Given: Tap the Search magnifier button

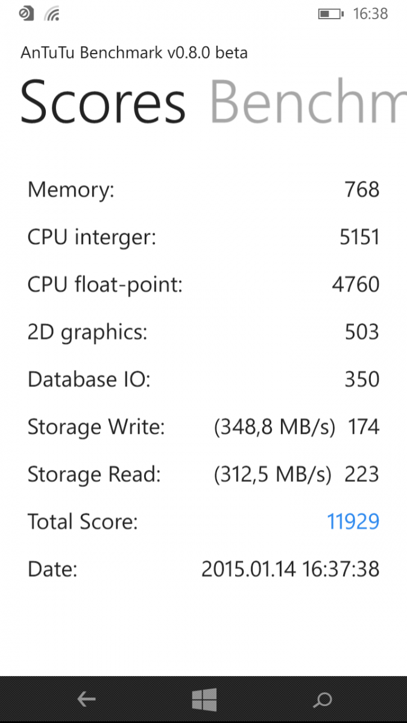Looking at the screenshot, I should point(323,700).
